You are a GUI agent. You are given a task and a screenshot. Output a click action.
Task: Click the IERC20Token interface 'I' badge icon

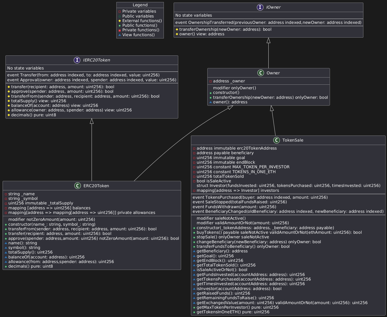click(77, 60)
